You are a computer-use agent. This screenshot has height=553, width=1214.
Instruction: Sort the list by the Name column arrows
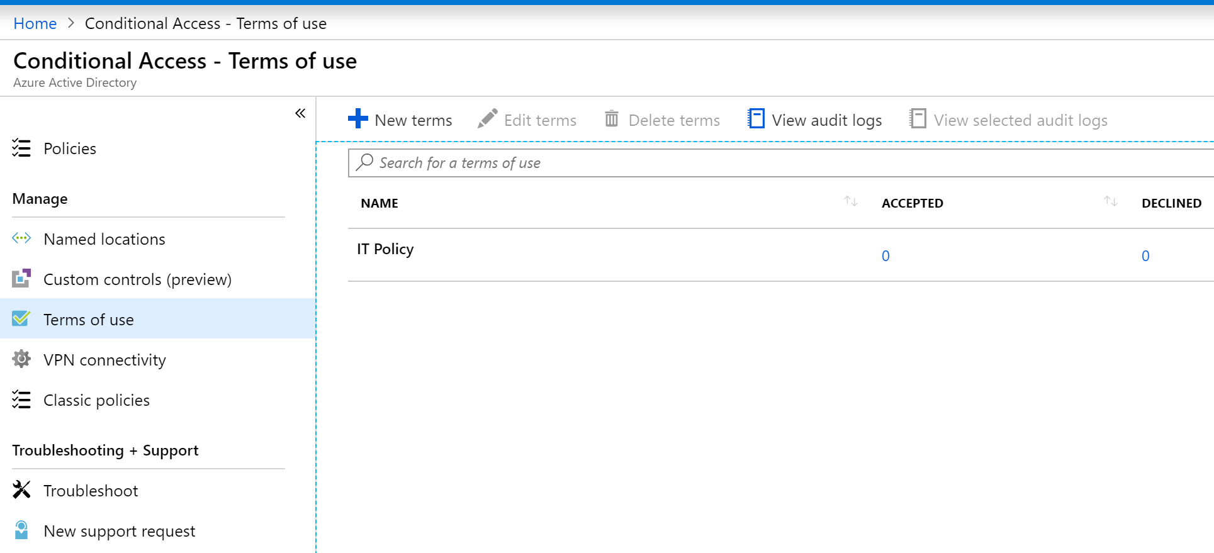coord(851,201)
